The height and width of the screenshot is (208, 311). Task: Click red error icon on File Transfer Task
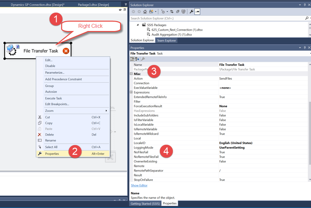[x=66, y=51]
